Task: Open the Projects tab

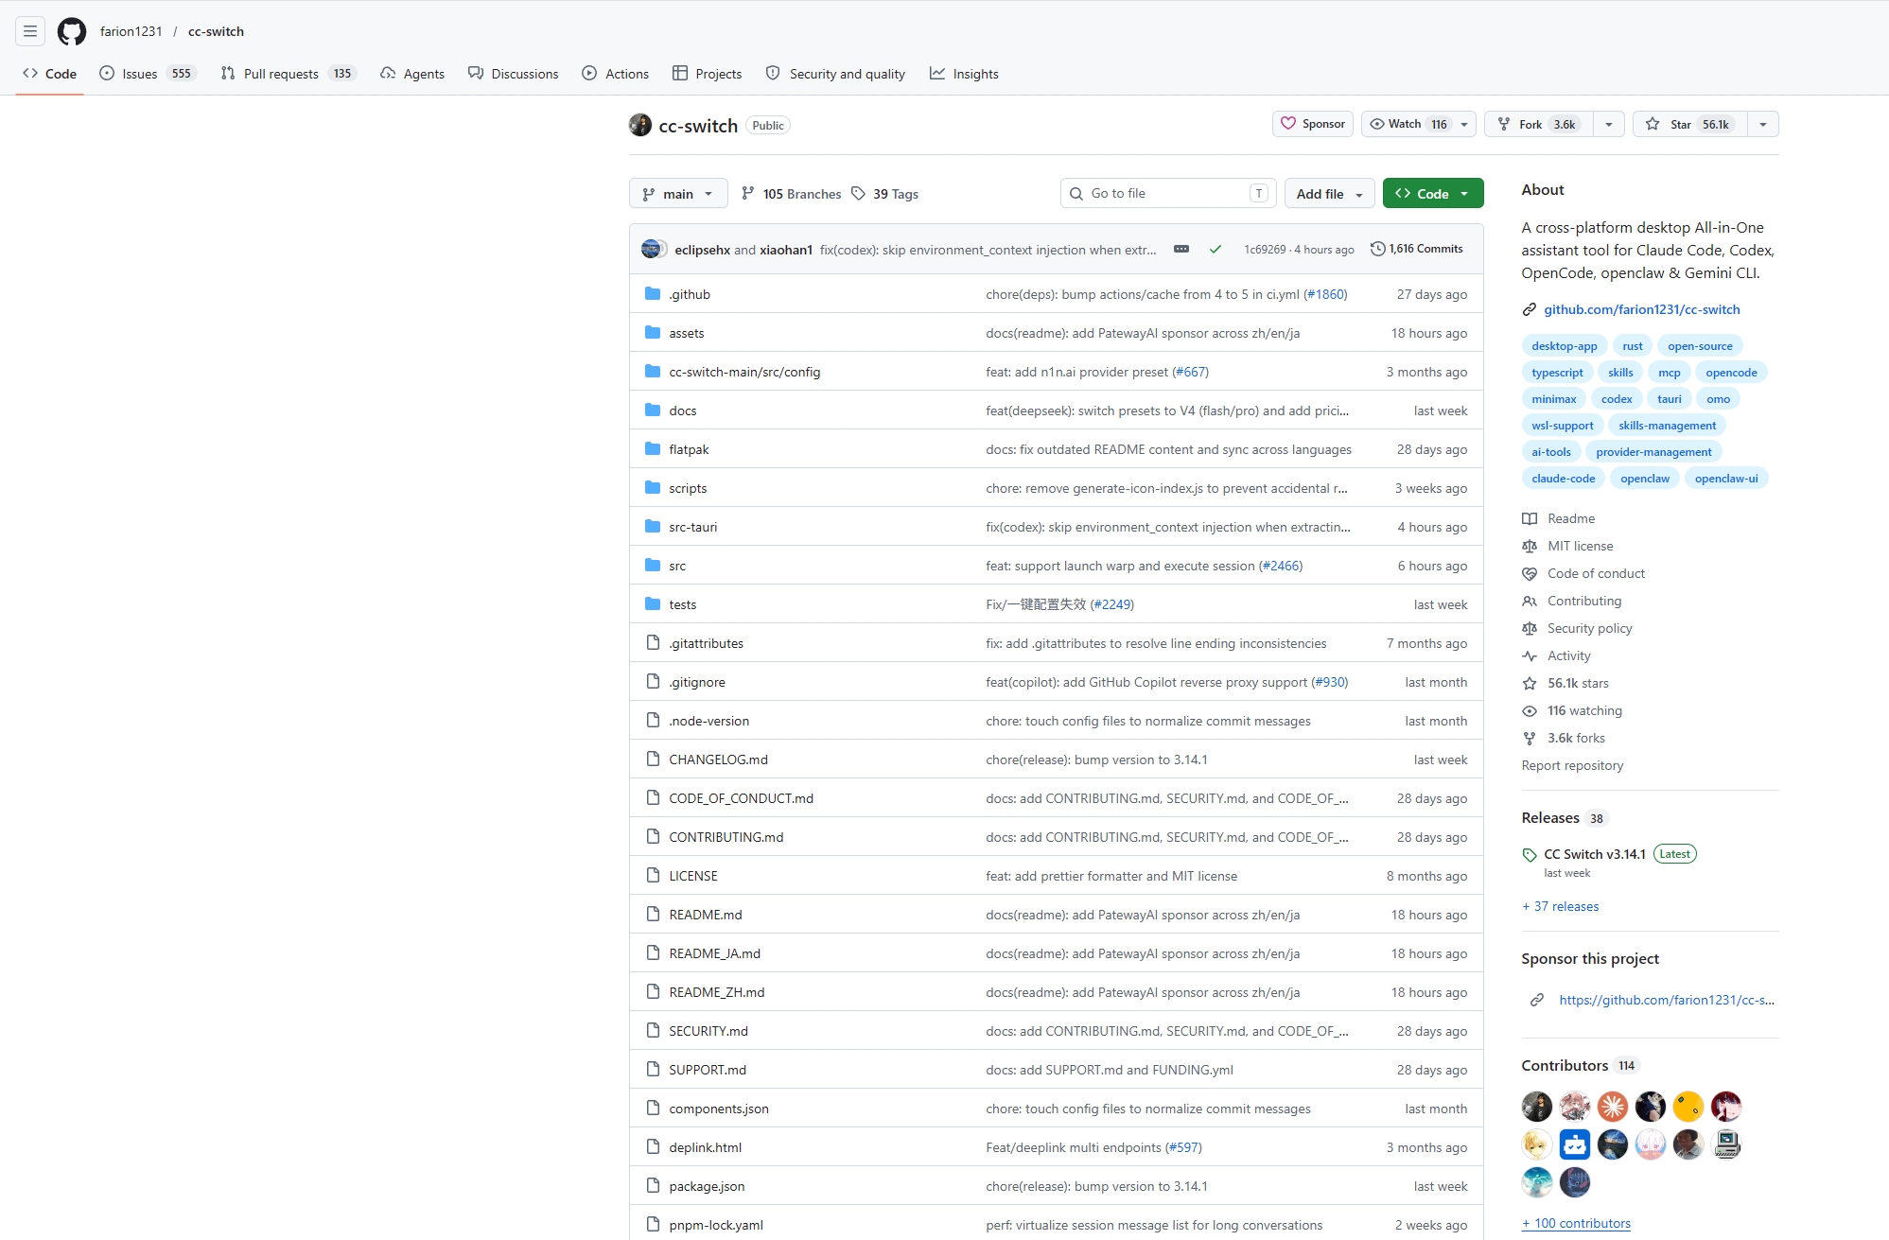Action: 707,73
